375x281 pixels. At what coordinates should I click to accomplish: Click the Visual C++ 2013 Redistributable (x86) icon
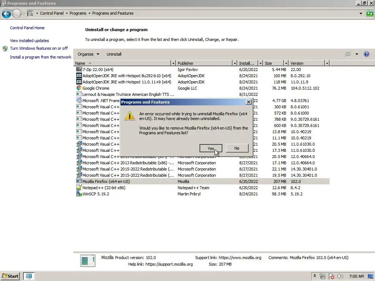click(x=79, y=162)
